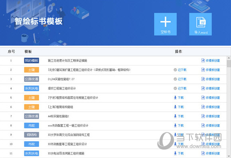Download the 上海 框筒结构施组 template
Image resolution: width=231 pixels, height=158 pixels.
pos(179,107)
